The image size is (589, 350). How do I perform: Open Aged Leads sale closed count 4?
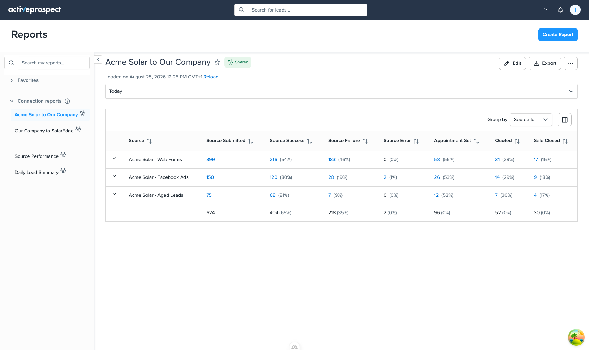535,195
